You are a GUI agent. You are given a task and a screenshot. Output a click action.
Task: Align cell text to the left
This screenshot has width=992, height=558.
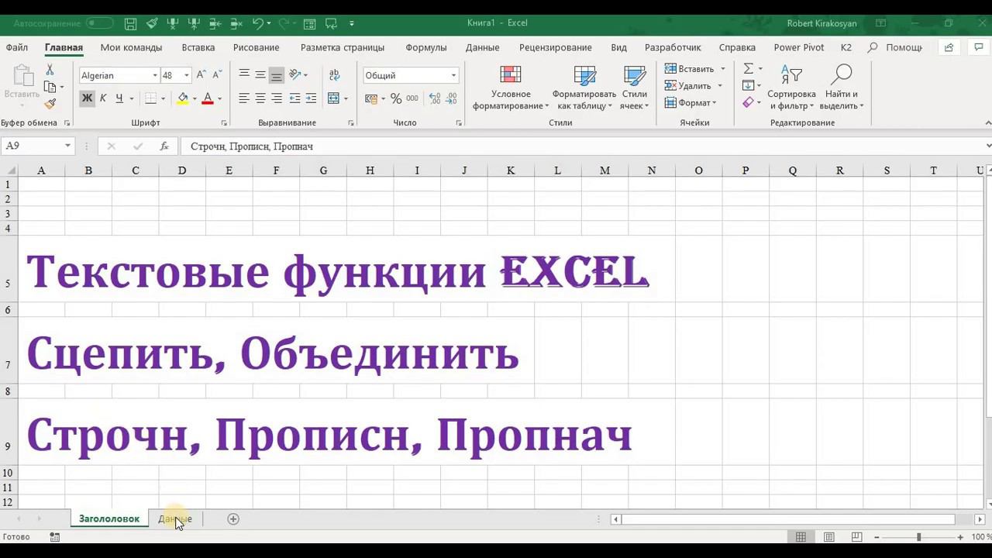click(x=244, y=98)
